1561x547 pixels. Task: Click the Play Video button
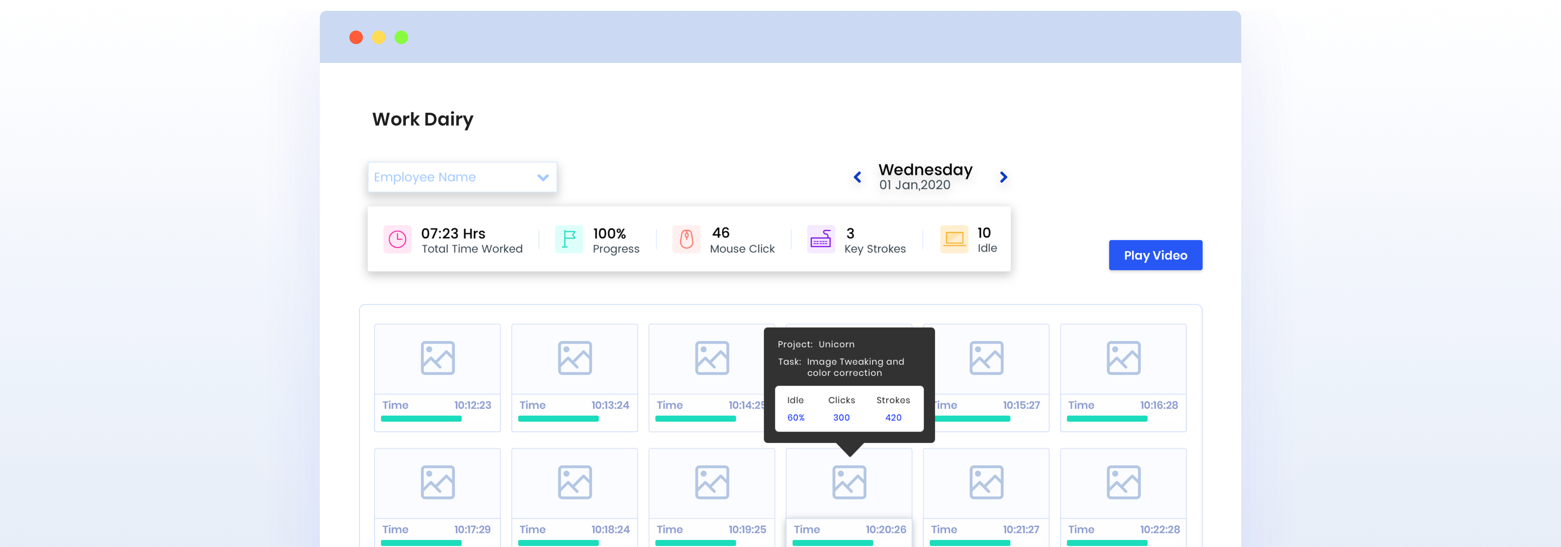coord(1155,255)
